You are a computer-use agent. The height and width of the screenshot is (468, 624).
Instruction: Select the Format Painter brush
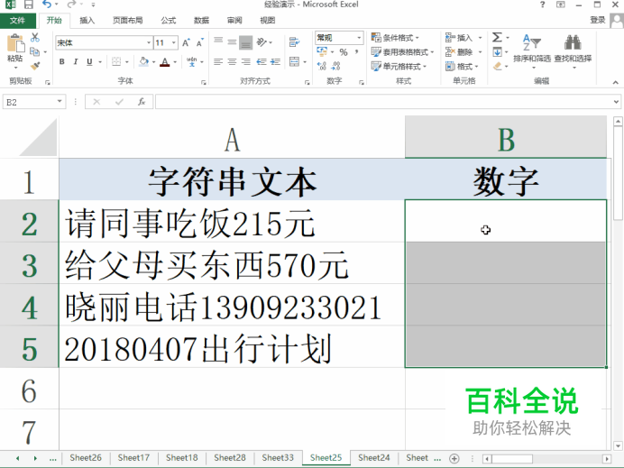click(x=35, y=66)
